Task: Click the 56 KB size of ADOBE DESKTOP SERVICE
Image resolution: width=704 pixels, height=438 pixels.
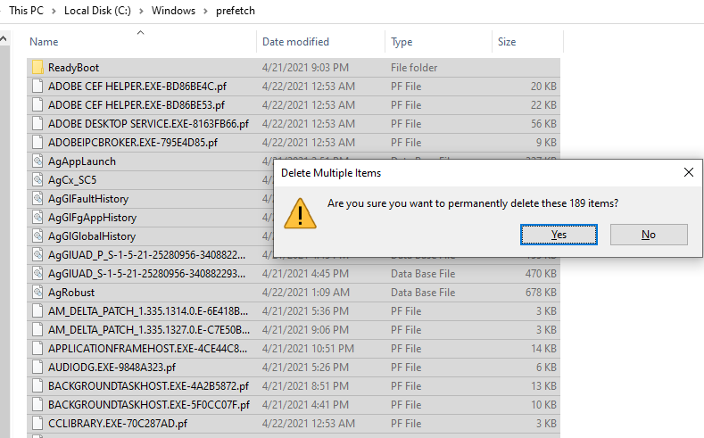Action: point(543,124)
